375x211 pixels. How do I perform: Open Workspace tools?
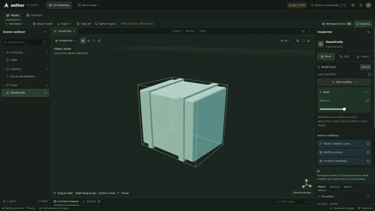click(336, 23)
